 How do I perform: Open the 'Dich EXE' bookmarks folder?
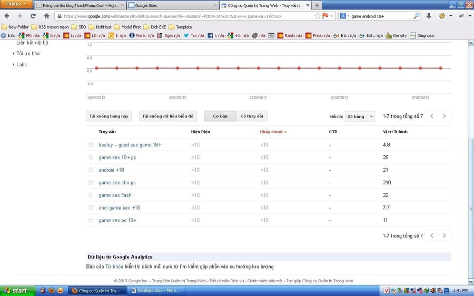coord(155,27)
